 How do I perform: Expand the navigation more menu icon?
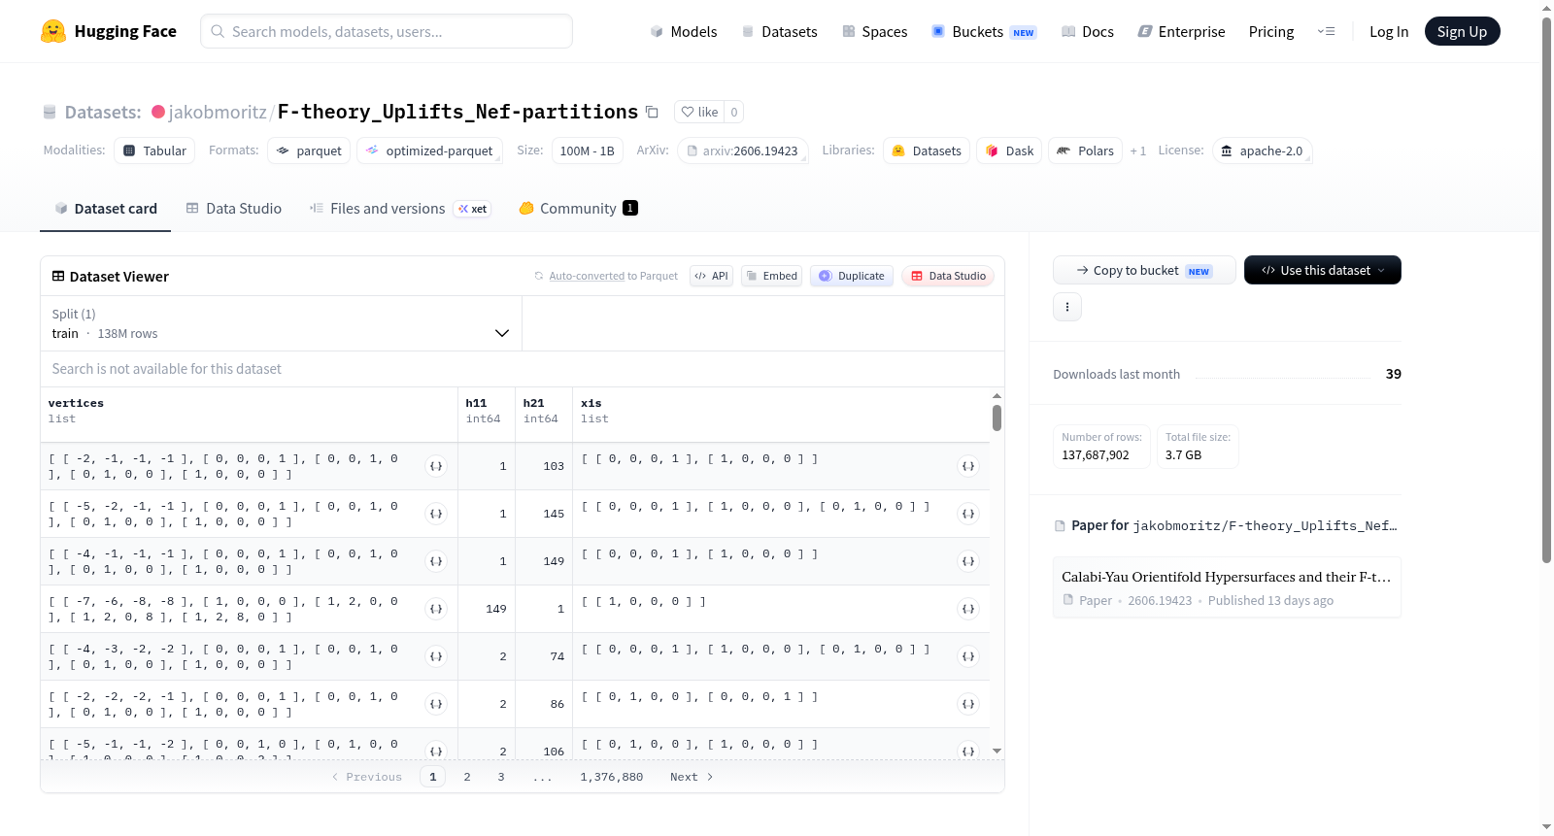point(1326,31)
